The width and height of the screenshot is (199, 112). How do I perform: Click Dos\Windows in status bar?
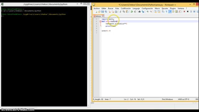pyautogui.click(x=167, y=99)
